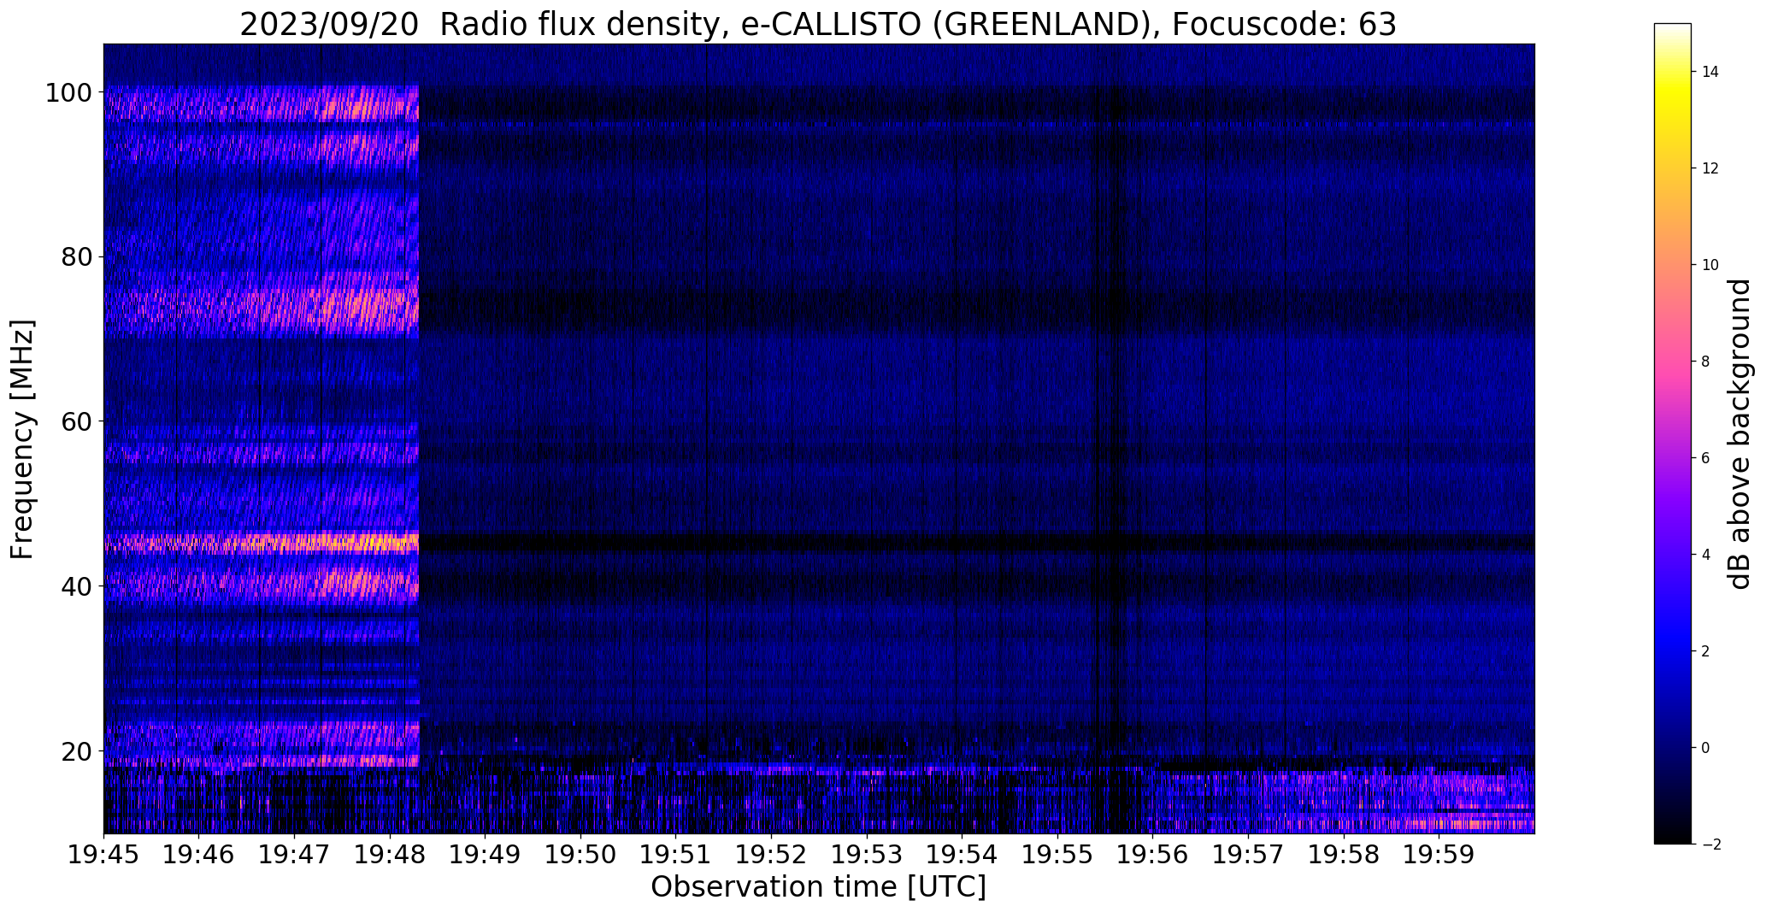Click the 40 MHz frequency tick label

pyautogui.click(x=77, y=586)
